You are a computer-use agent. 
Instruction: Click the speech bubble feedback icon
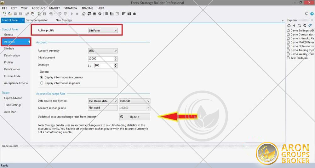pos(306,14)
